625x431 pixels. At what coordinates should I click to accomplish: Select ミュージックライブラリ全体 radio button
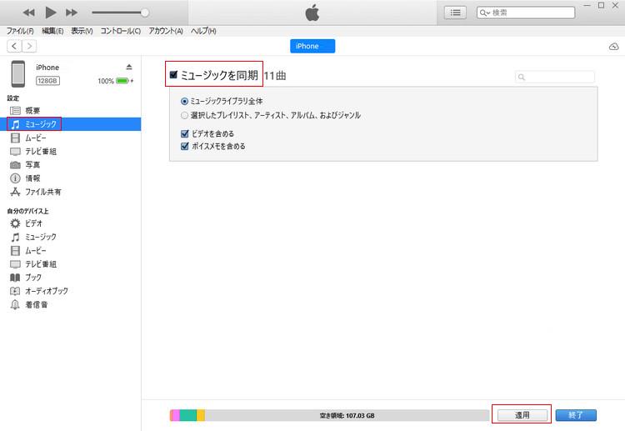click(x=184, y=101)
